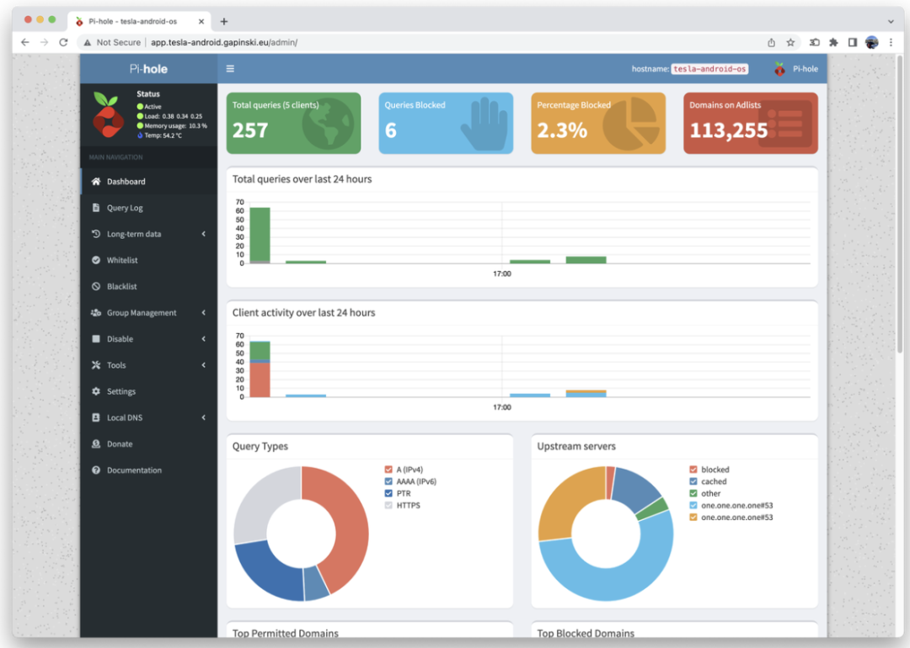
Task: Click the Group Management users icon
Action: point(96,312)
